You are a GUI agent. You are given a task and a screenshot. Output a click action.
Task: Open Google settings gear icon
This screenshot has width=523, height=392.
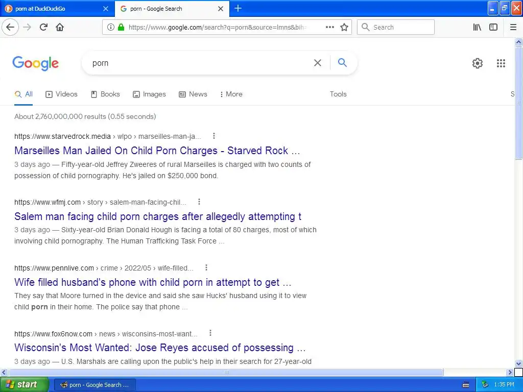coord(478,63)
